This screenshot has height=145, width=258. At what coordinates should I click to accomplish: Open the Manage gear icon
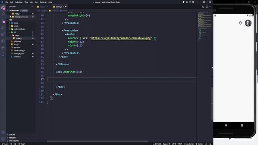pyautogui.click(x=3, y=139)
